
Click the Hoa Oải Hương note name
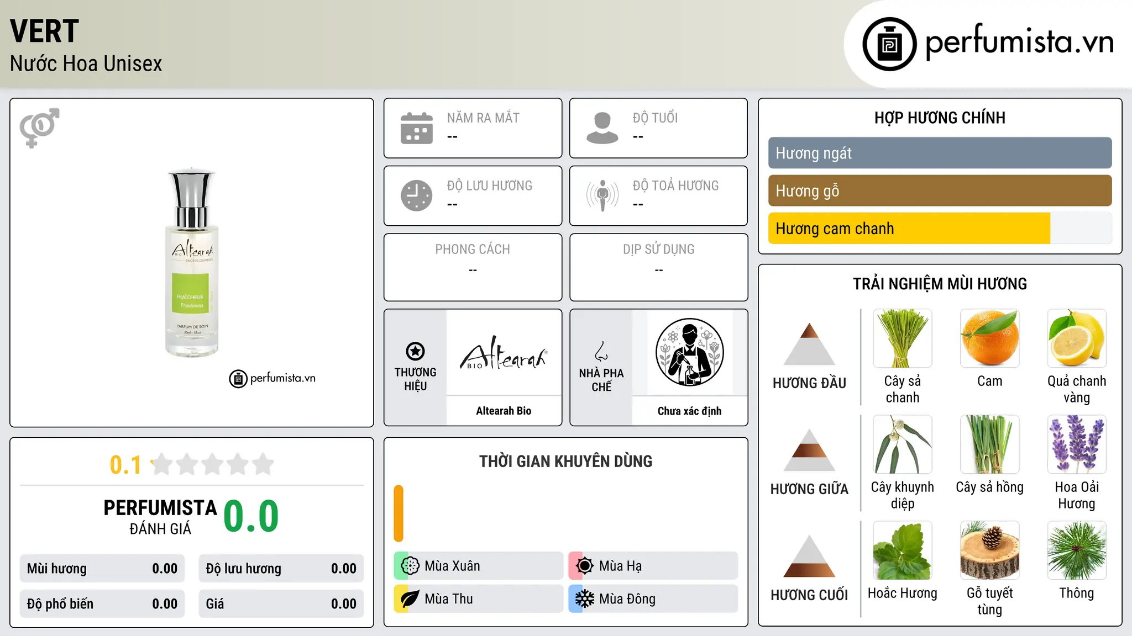click(x=1077, y=495)
